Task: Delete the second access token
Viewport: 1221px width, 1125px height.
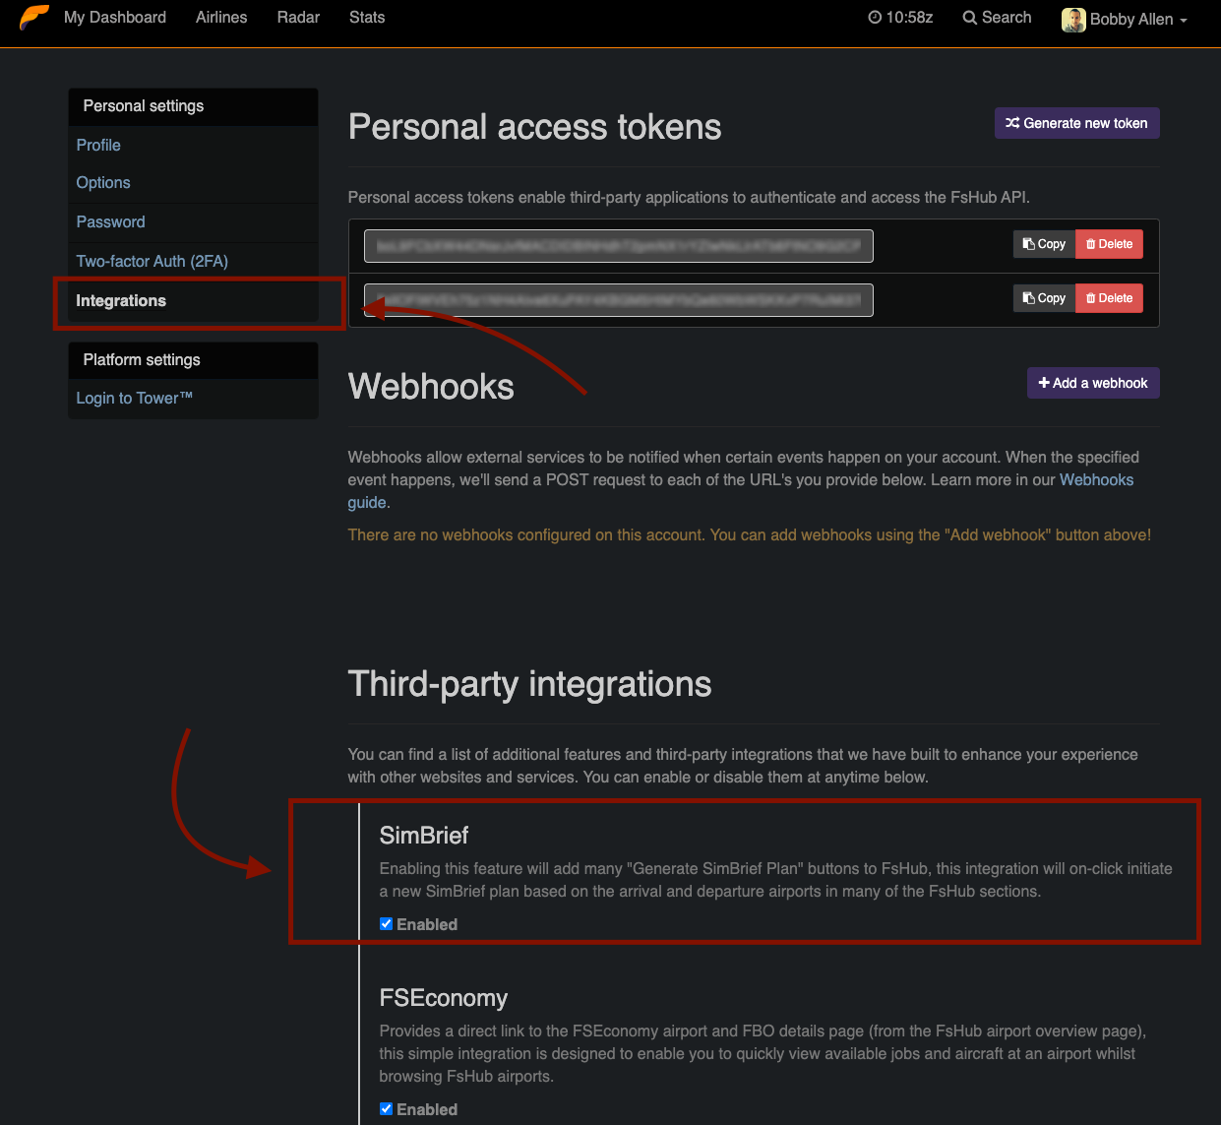Action: click(x=1109, y=297)
